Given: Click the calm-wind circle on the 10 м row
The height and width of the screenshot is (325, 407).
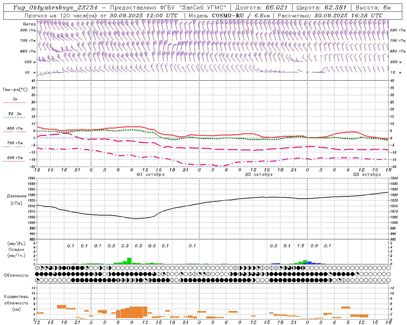Looking at the screenshot, I should tap(307, 72).
